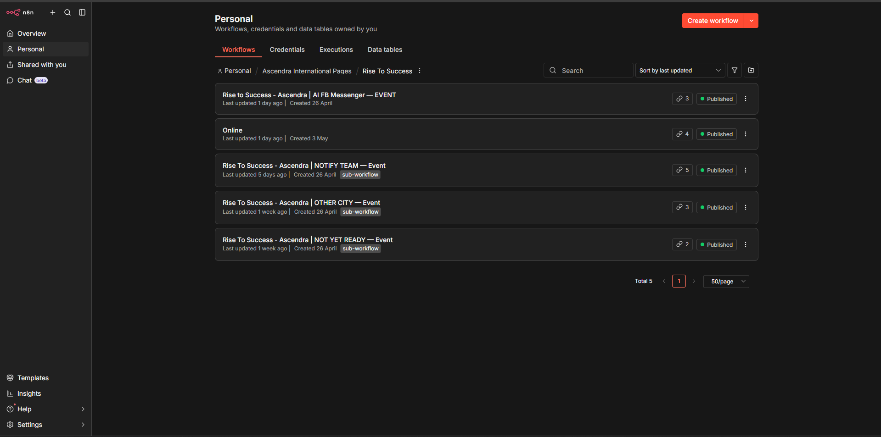Click Published status on NOTIFY TEAM row
Image resolution: width=881 pixels, height=437 pixels.
click(x=717, y=170)
